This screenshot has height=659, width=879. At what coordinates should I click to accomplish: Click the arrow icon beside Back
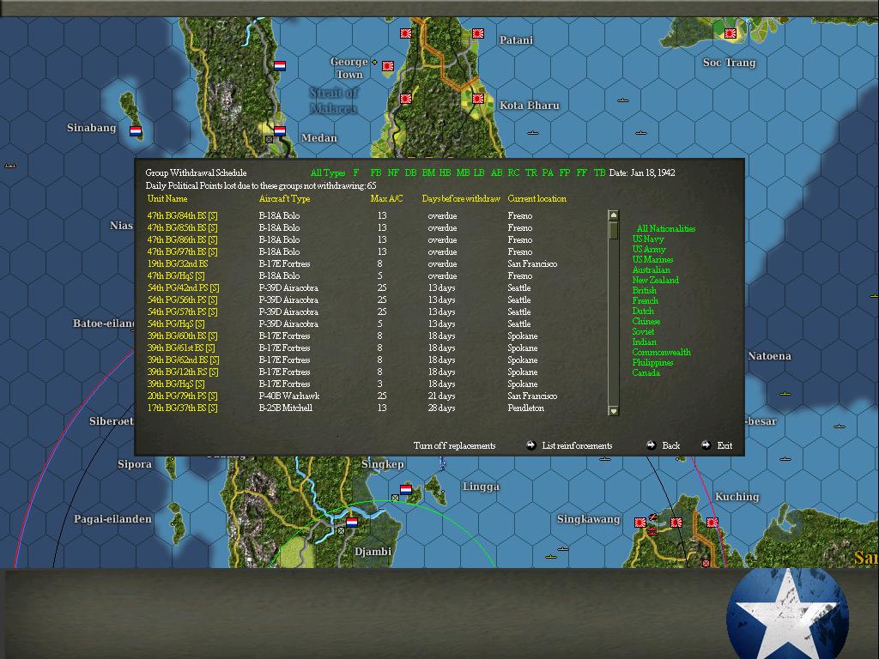[x=651, y=445]
